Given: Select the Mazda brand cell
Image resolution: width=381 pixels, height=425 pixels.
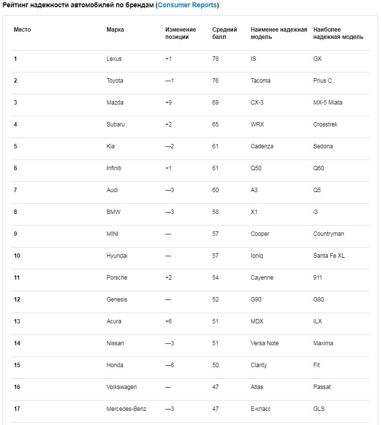Looking at the screenshot, I should pyautogui.click(x=115, y=103).
